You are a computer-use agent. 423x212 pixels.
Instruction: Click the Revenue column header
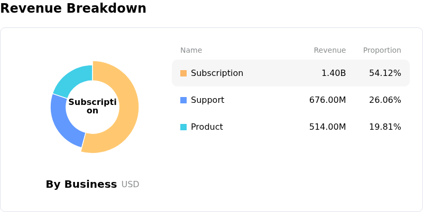[329, 51]
